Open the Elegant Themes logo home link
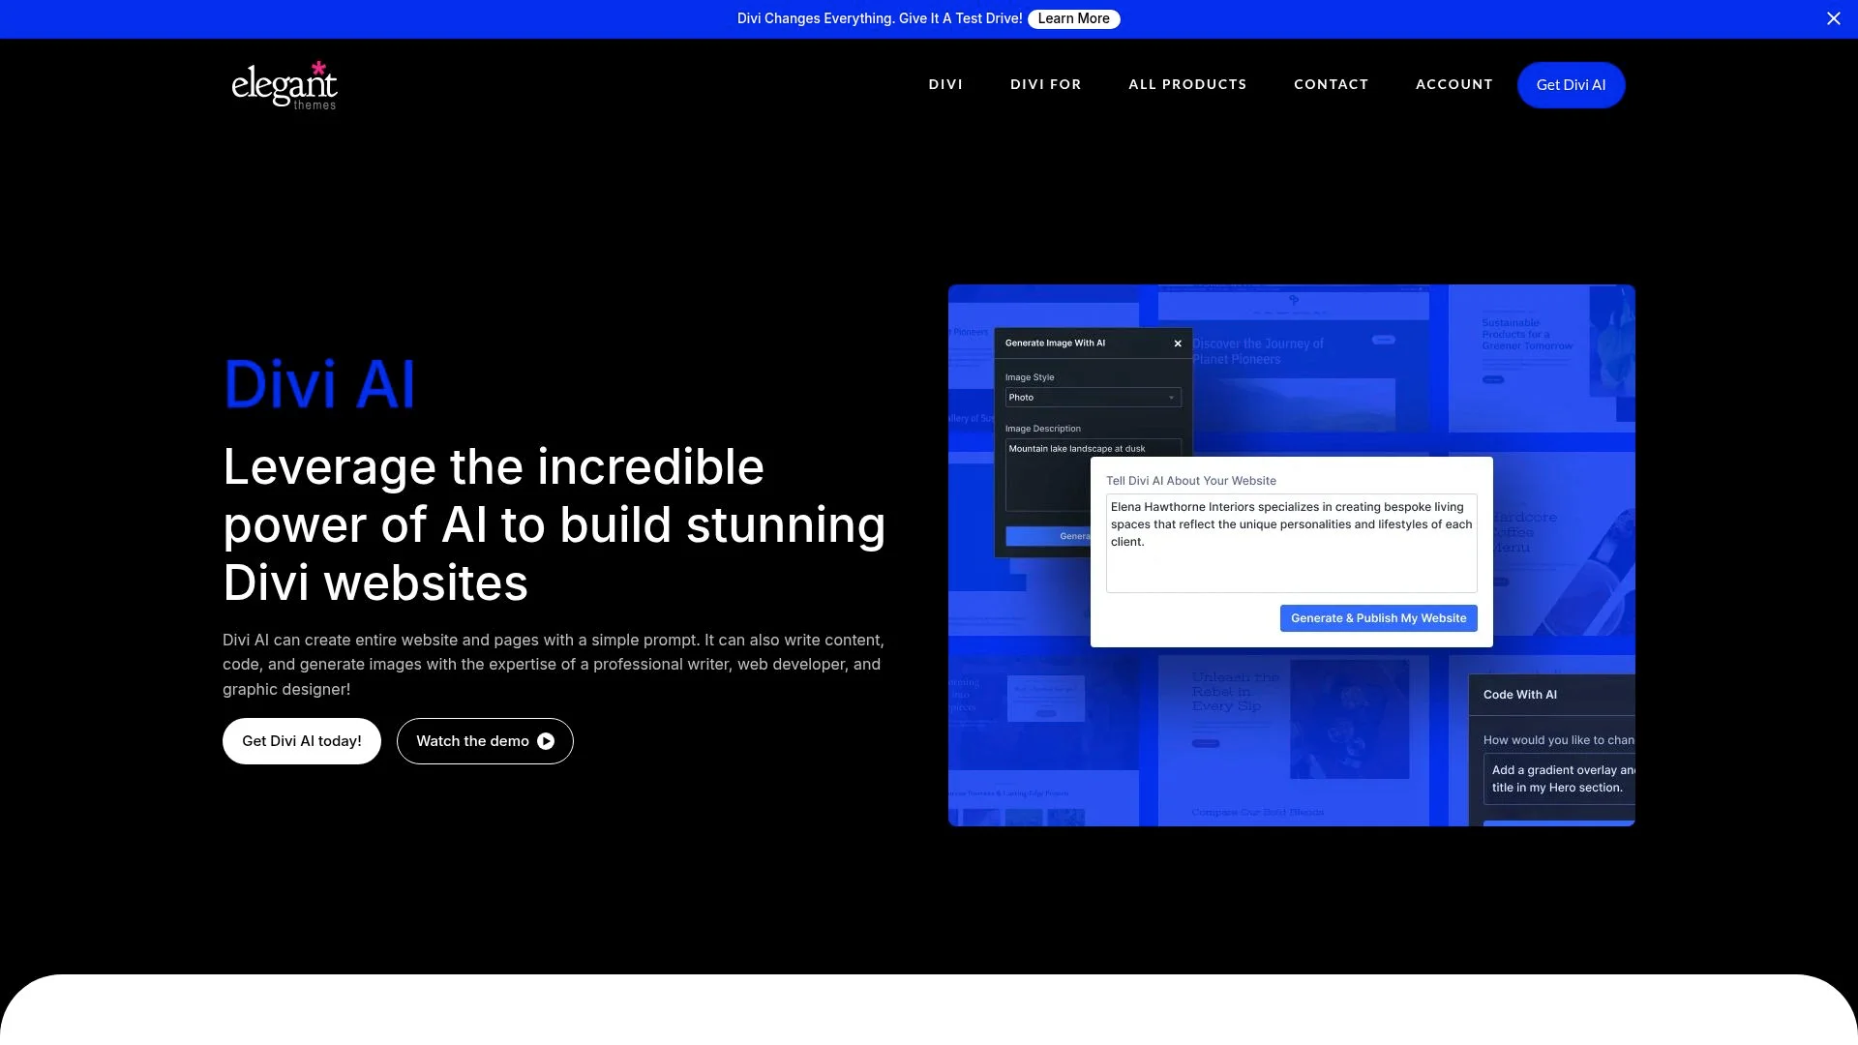Screen dimensions: 1858x1045 click(285, 85)
